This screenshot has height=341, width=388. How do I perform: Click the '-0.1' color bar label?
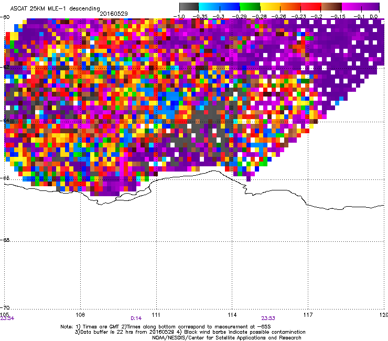coord(359,17)
